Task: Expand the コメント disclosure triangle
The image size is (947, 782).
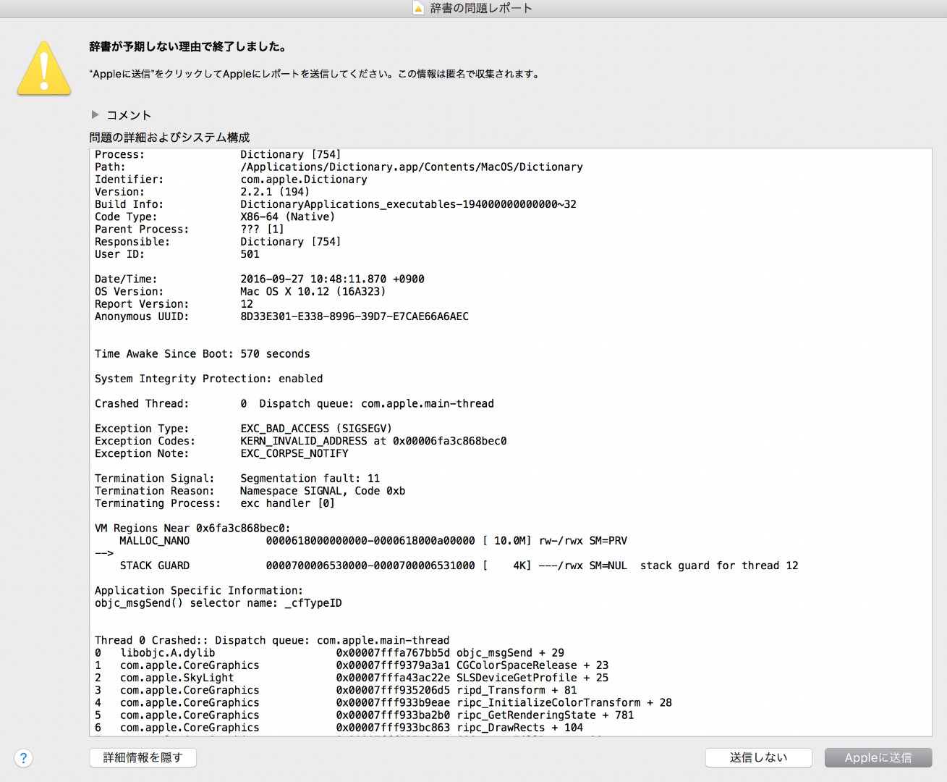Action: coord(95,114)
